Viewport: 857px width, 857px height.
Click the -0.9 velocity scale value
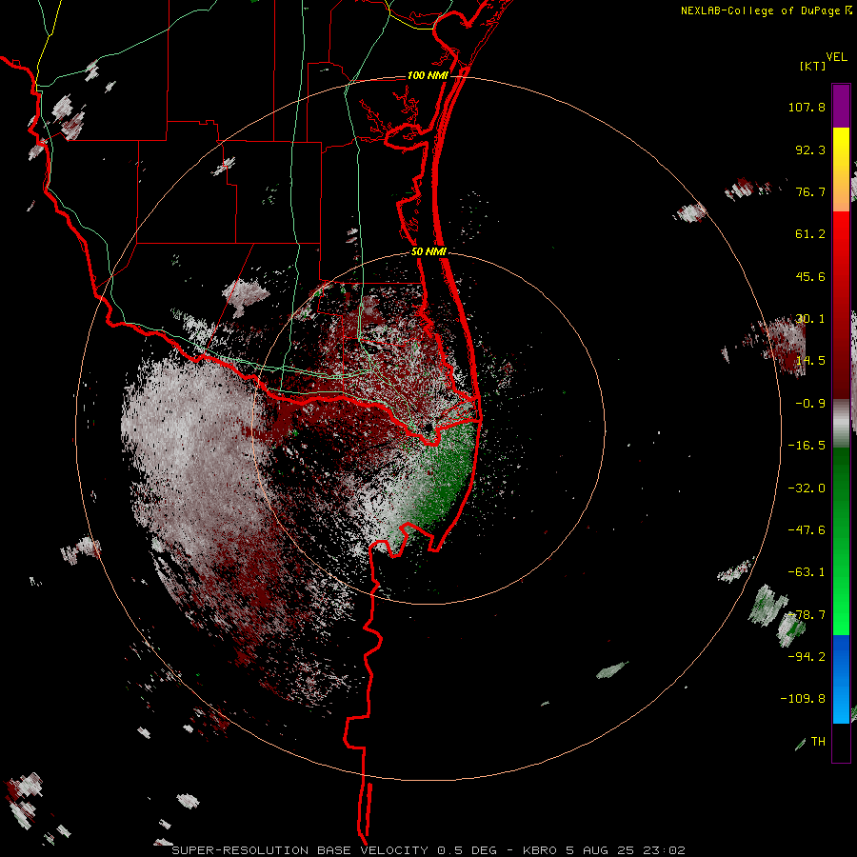tap(810, 404)
